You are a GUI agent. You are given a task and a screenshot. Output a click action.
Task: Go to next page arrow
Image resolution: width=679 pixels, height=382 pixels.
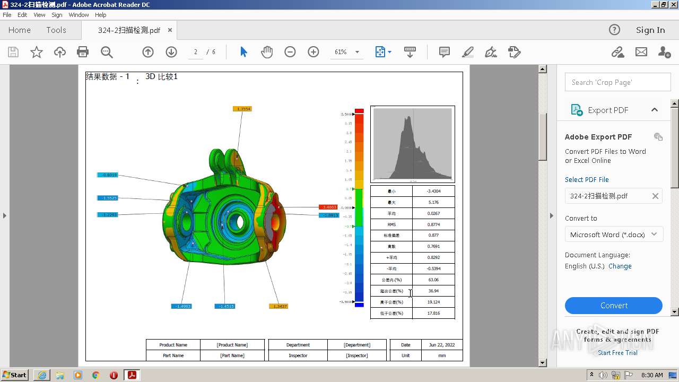coord(171,52)
